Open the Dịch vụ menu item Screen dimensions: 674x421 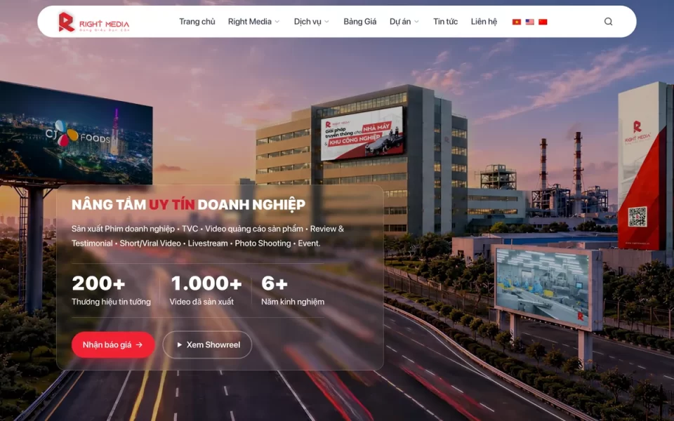click(308, 22)
